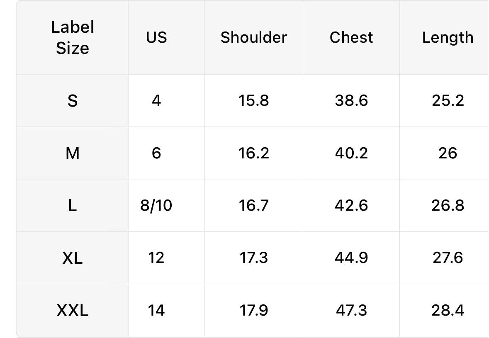489x338 pixels.
Task: Select the US column header
Action: [156, 38]
